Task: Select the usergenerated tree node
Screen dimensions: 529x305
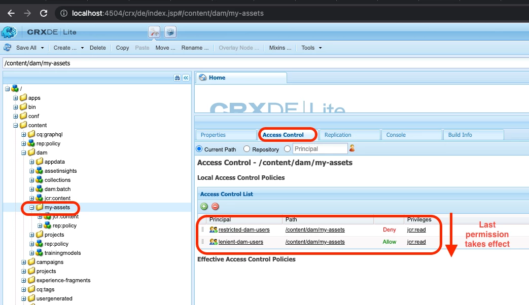Action: 54,298
